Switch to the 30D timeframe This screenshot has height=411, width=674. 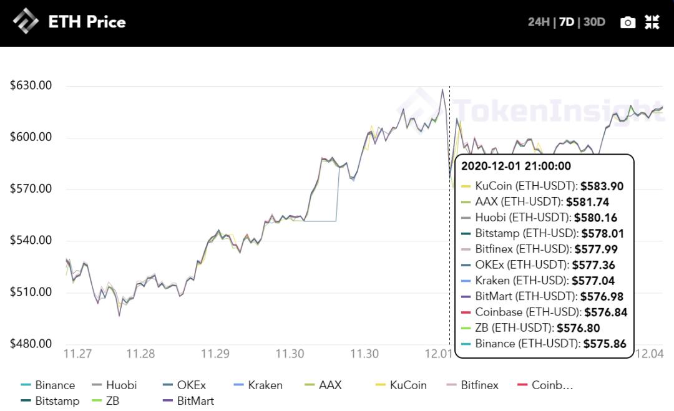[x=594, y=22]
